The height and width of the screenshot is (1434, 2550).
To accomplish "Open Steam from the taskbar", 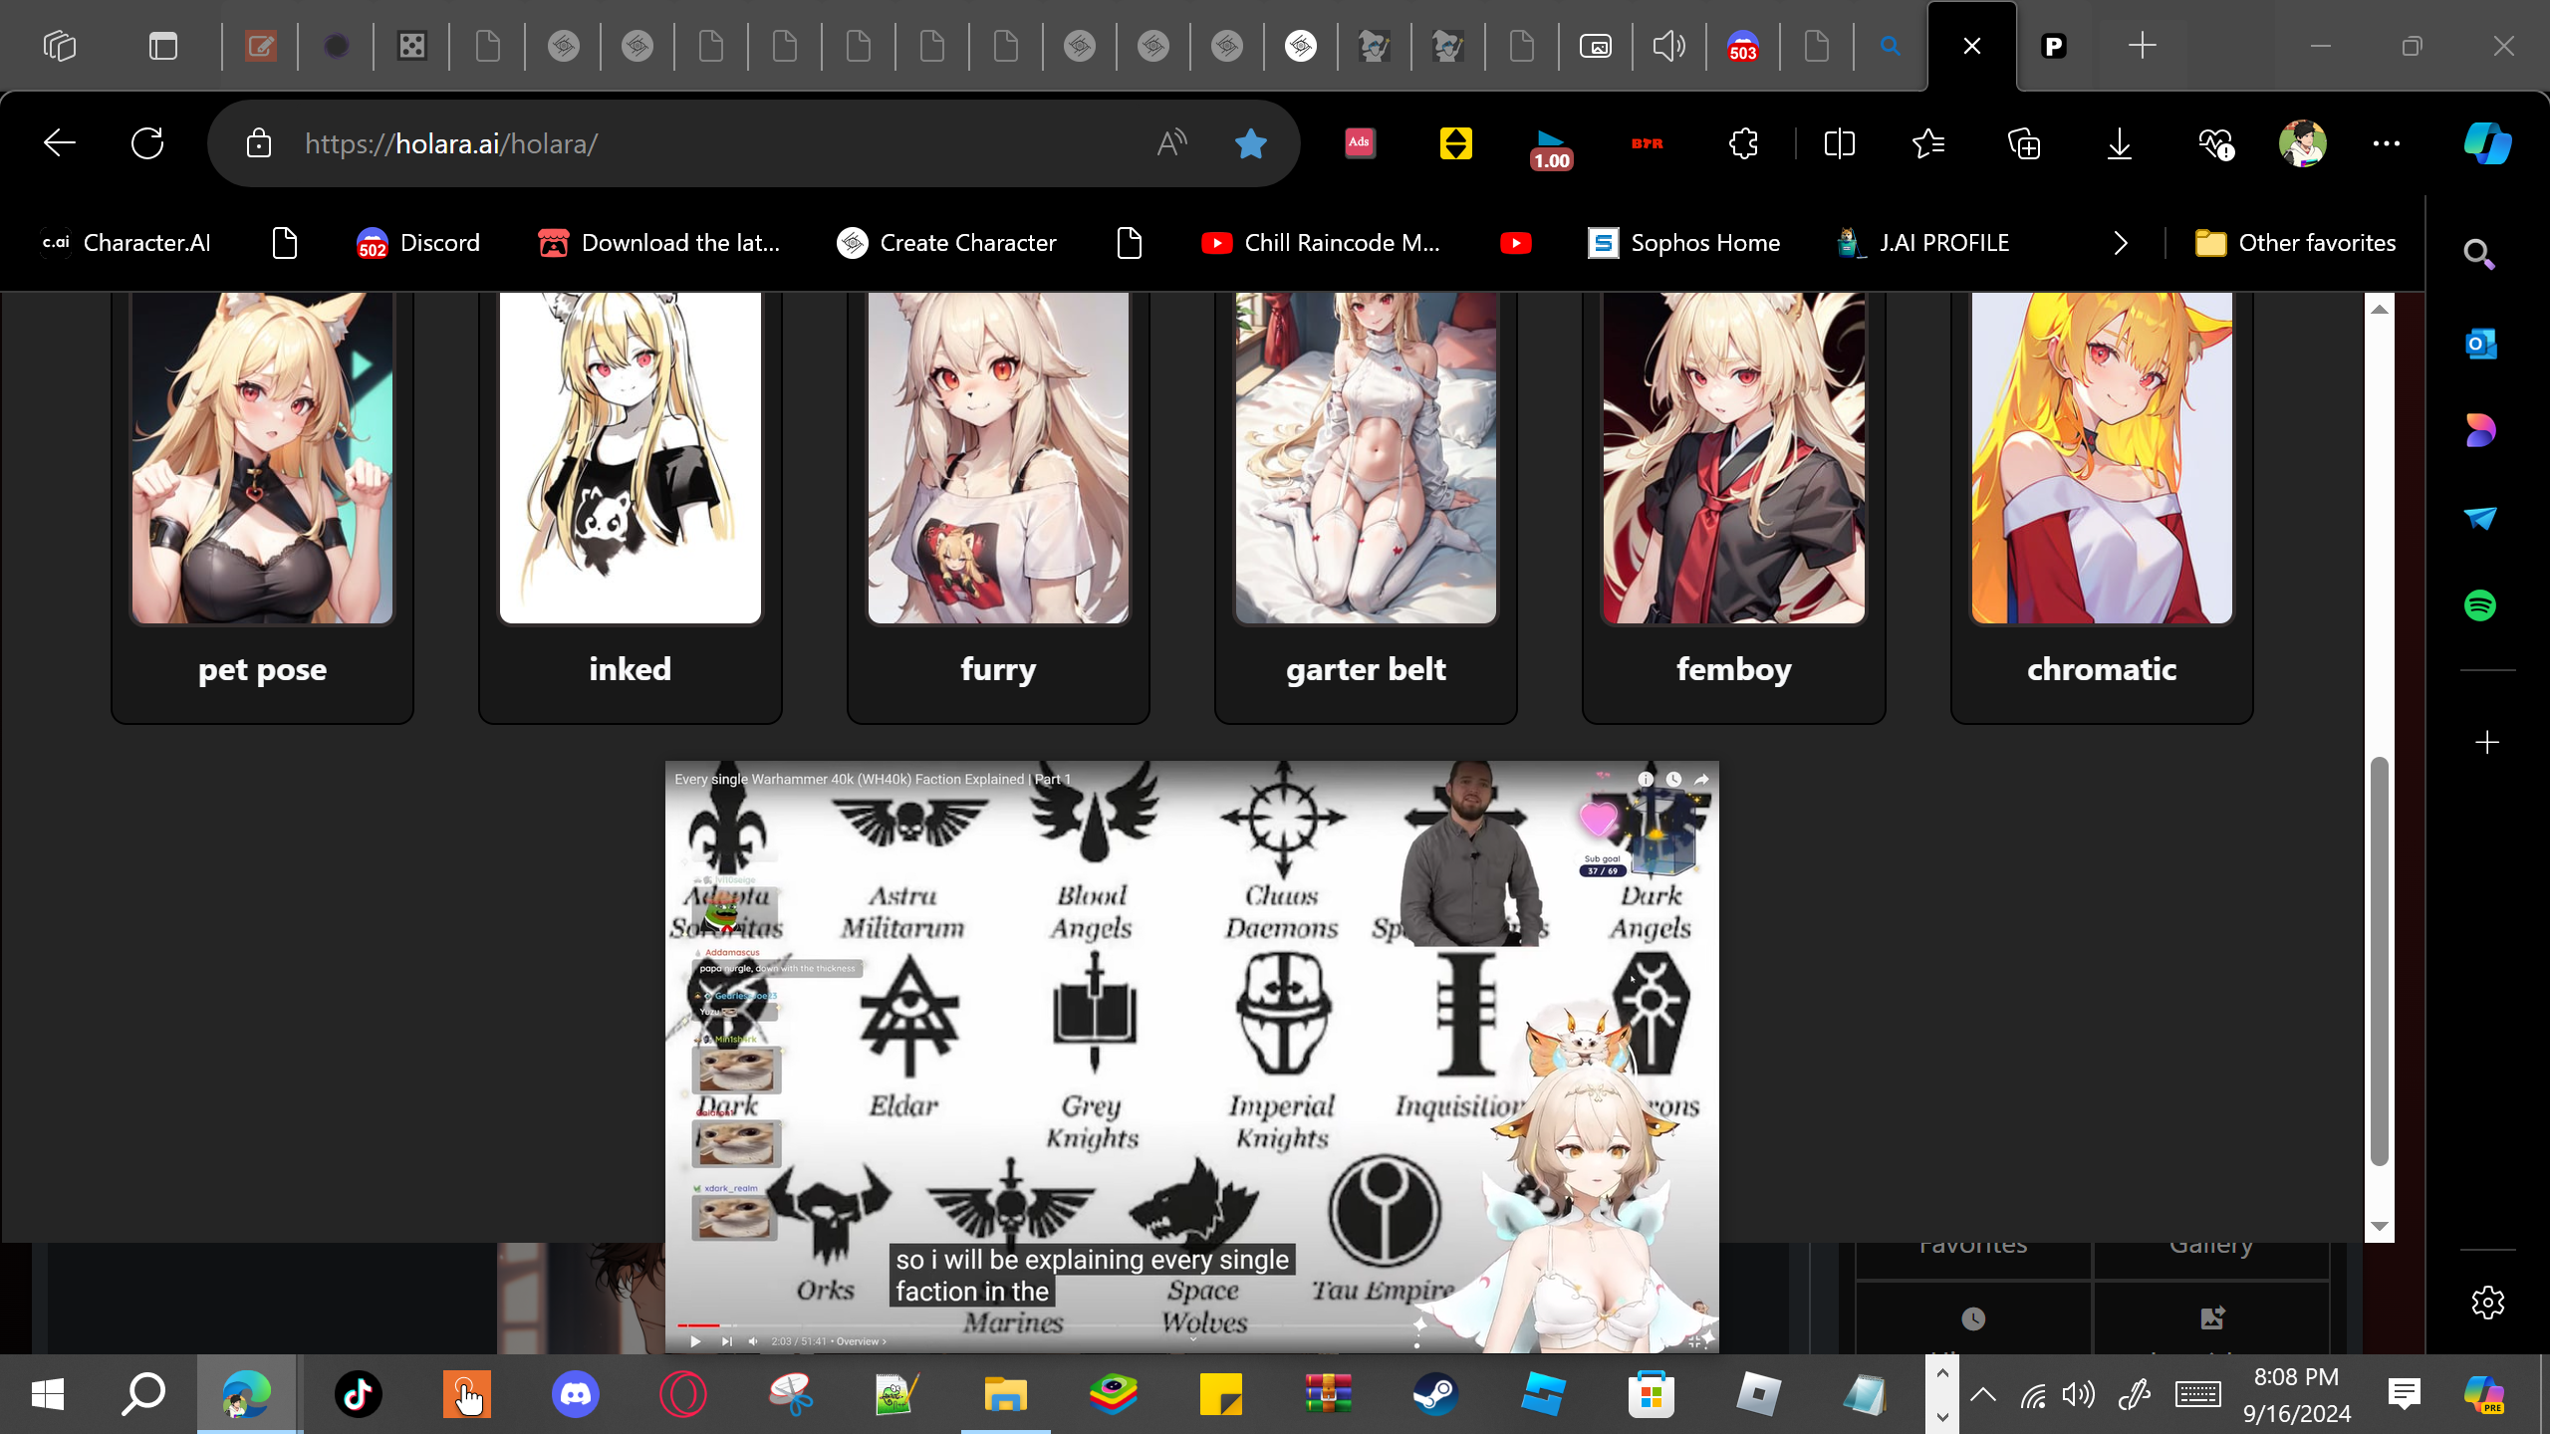I will tap(1435, 1394).
